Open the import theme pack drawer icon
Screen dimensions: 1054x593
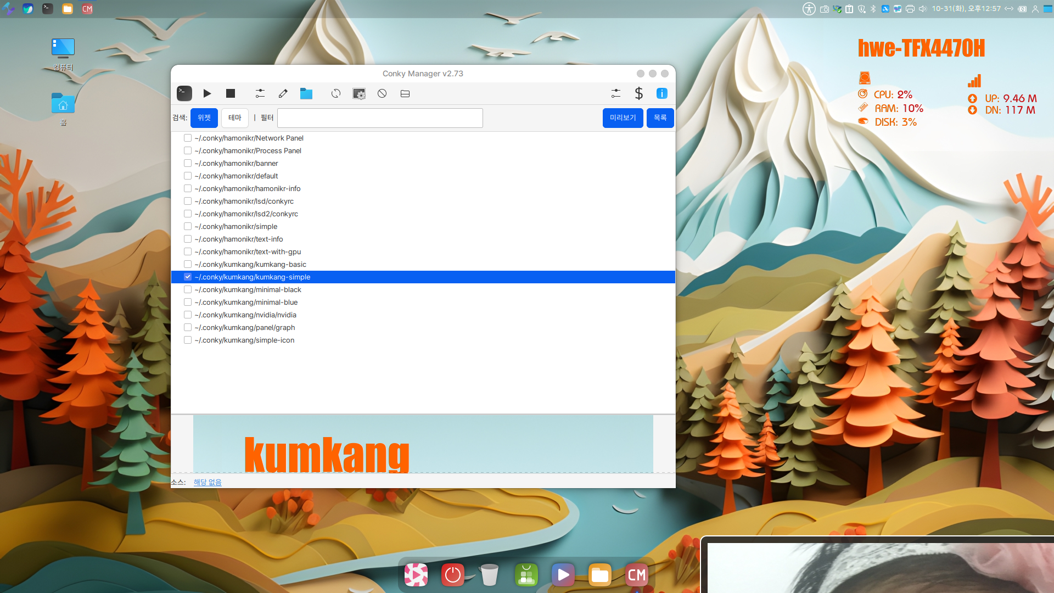click(x=405, y=93)
